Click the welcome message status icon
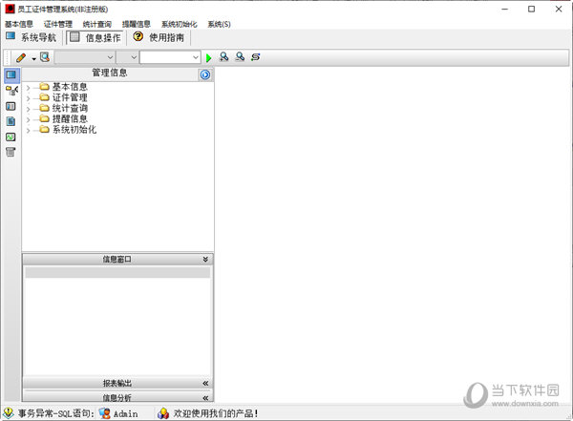Image resolution: width=573 pixels, height=421 pixels. (x=163, y=413)
